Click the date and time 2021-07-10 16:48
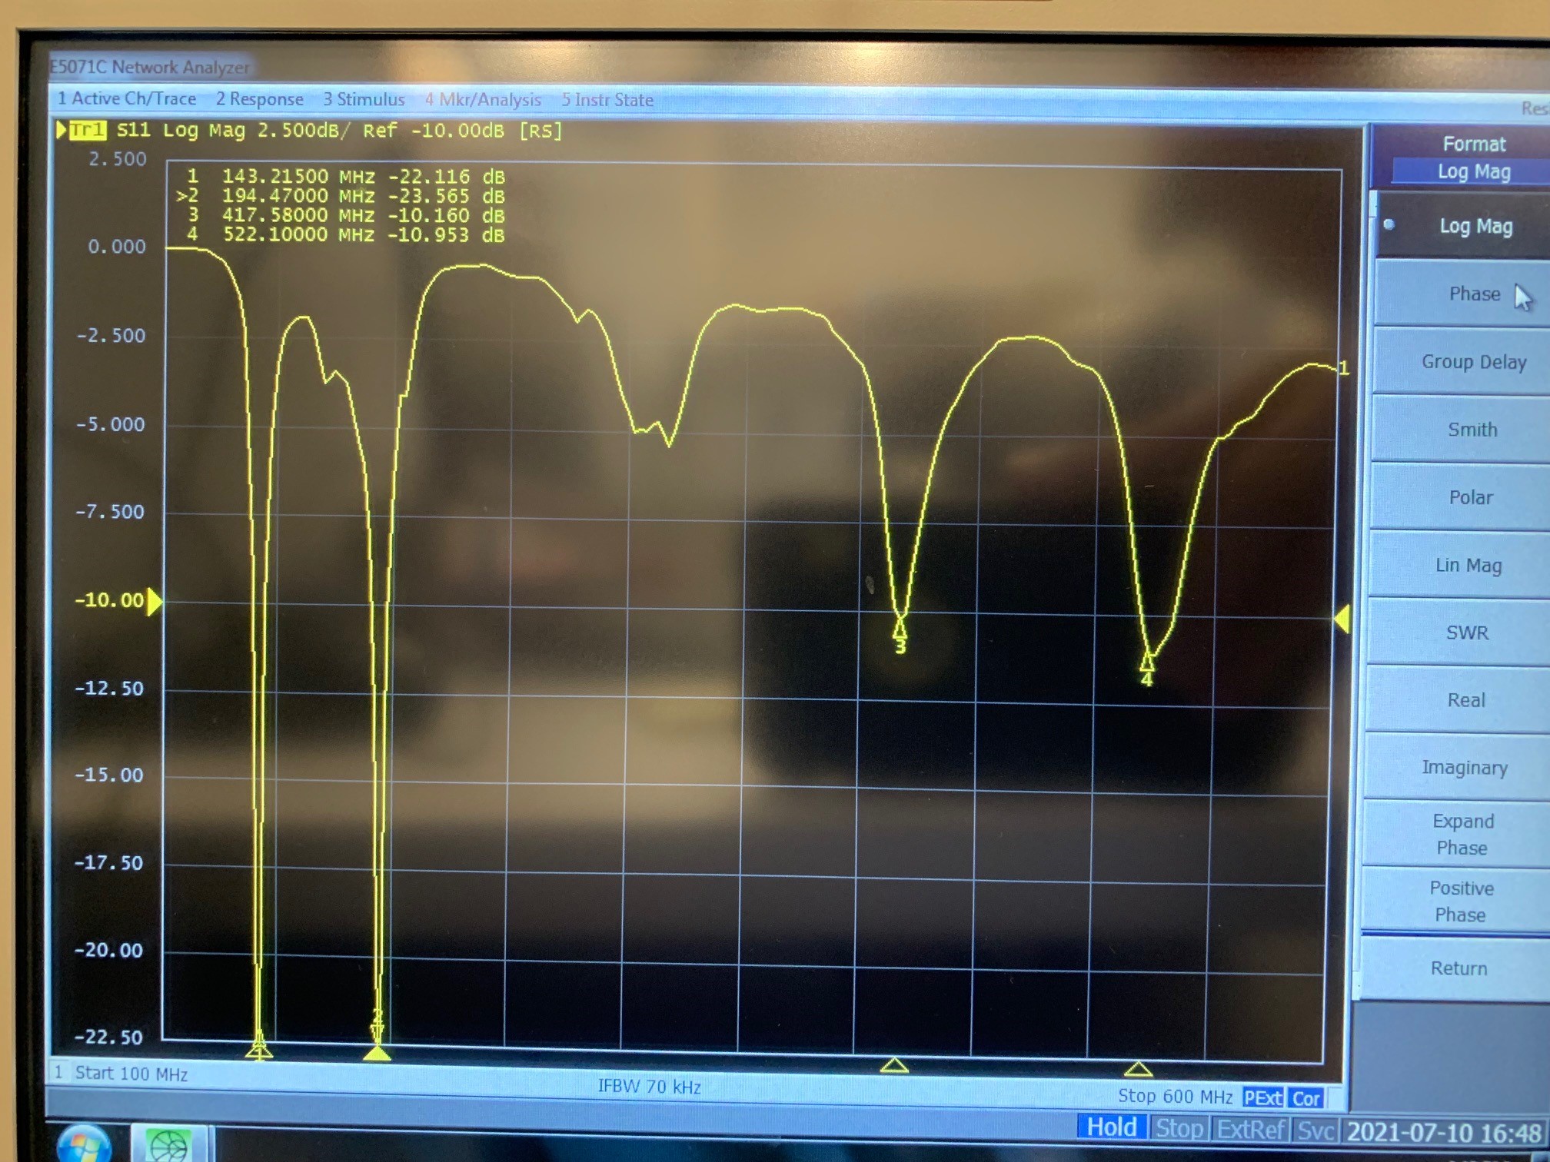The width and height of the screenshot is (1550, 1162). [x=1444, y=1133]
